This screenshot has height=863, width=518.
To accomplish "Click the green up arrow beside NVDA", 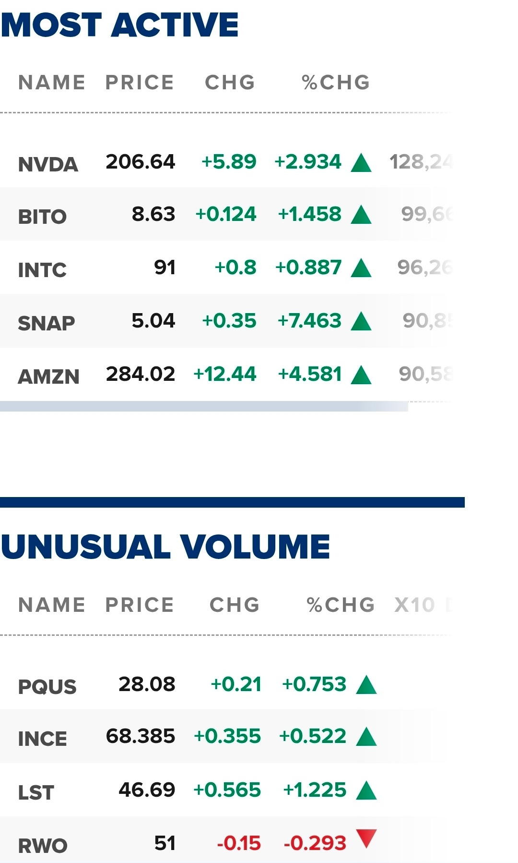I will [361, 162].
